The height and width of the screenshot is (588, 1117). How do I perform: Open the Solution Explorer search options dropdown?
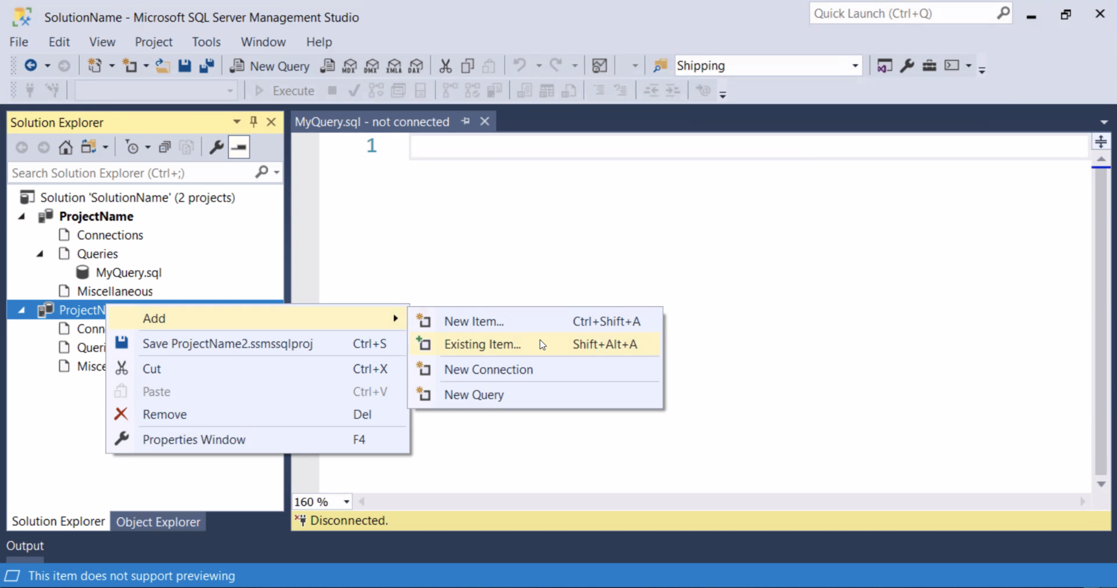coord(277,172)
